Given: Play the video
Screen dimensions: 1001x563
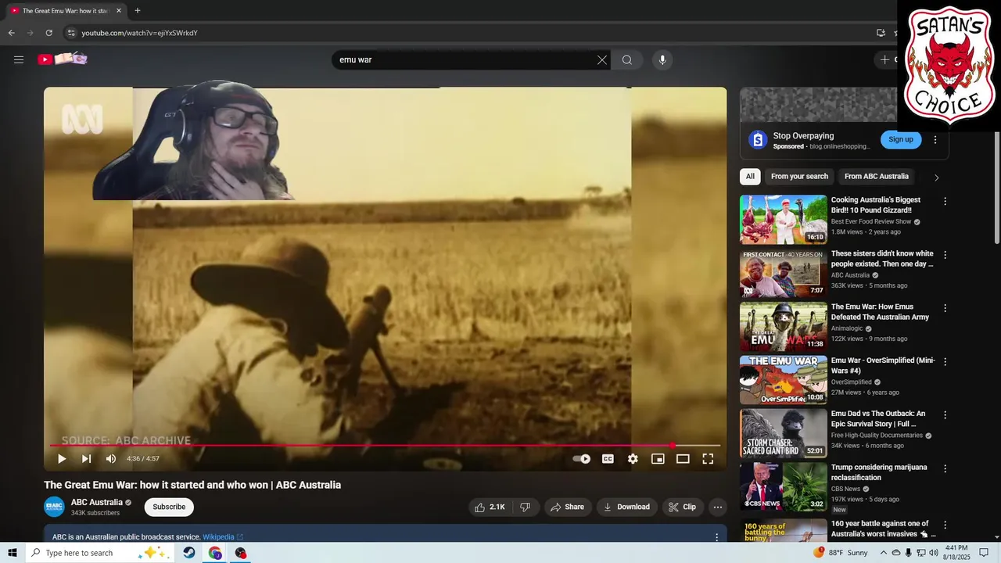Looking at the screenshot, I should (62, 459).
